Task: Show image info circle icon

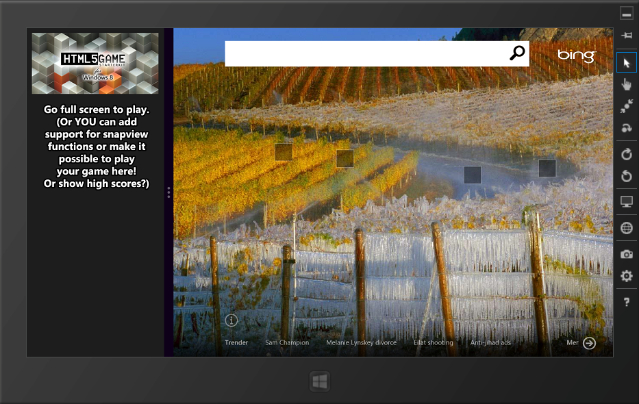Action: coord(231,320)
